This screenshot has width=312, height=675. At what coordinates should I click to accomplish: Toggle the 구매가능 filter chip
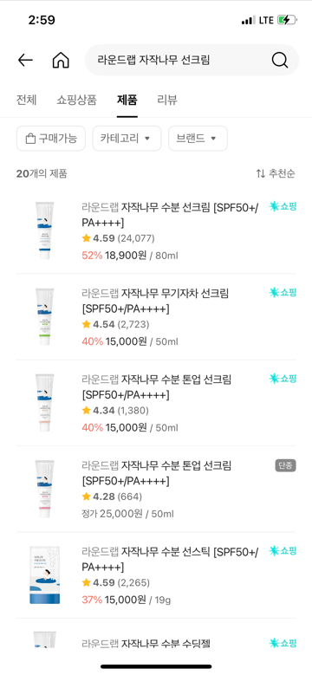(x=51, y=138)
